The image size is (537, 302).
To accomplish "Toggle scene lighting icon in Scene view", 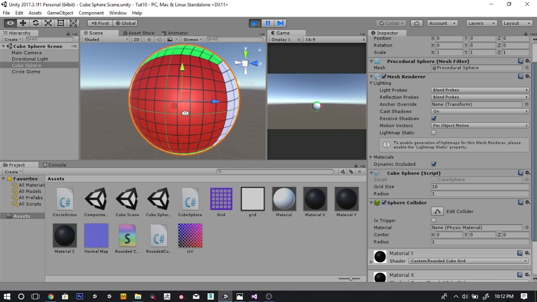I will (149, 39).
